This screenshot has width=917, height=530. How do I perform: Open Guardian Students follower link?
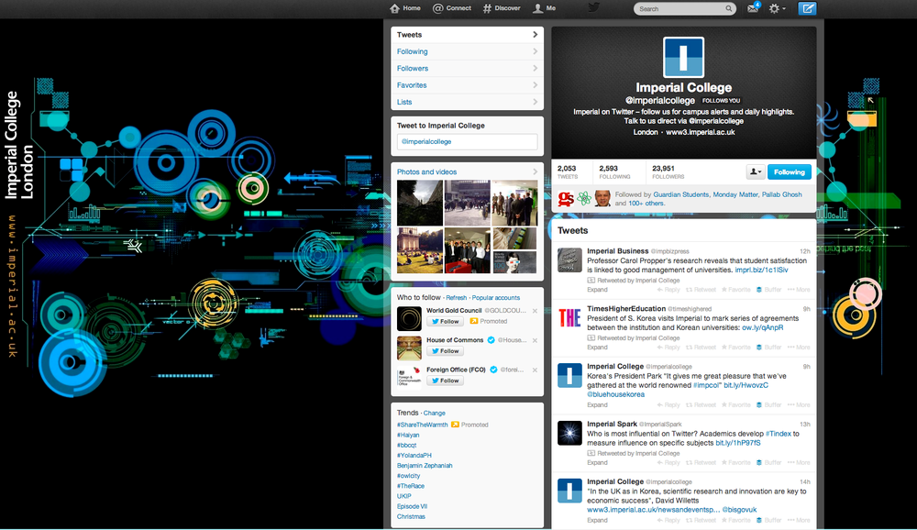(680, 194)
